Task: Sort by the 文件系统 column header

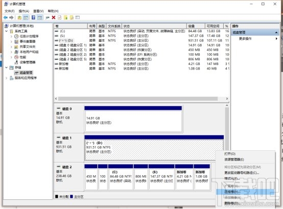Action: tap(114, 26)
